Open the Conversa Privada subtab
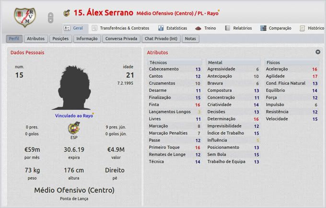The image size is (326, 208). [x=120, y=38]
